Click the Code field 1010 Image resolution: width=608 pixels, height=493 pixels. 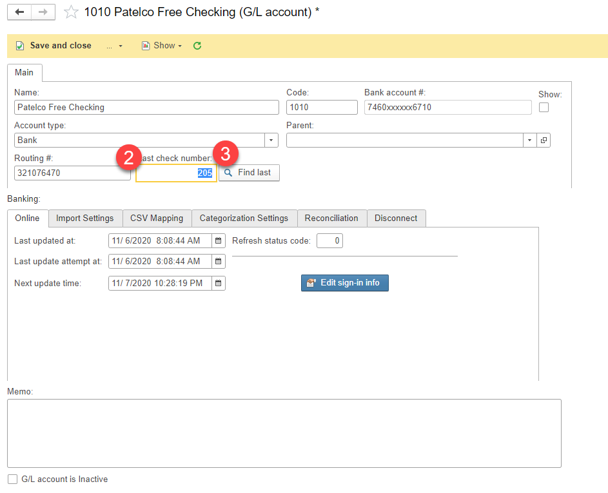pyautogui.click(x=322, y=108)
